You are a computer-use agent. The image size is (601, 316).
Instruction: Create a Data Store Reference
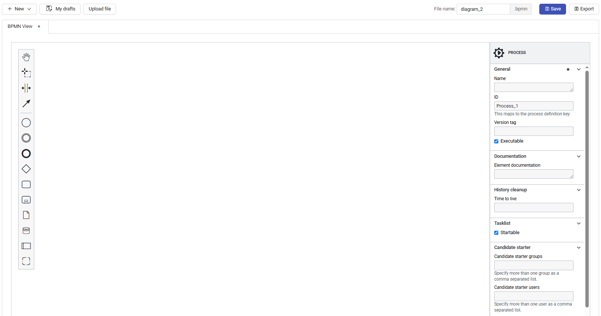point(26,230)
